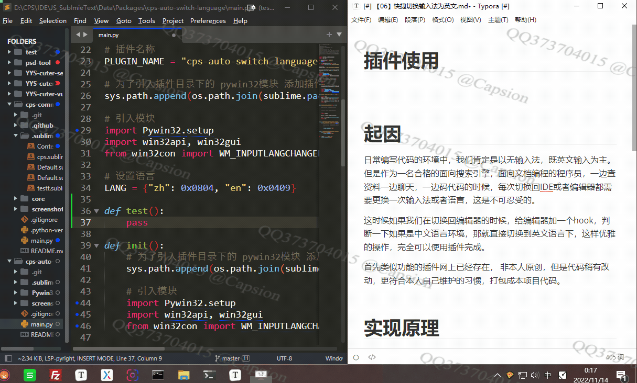Viewport: 637px width, 383px height.
Task: Click the red taskbar icon at far left
Action: click(x=5, y=375)
